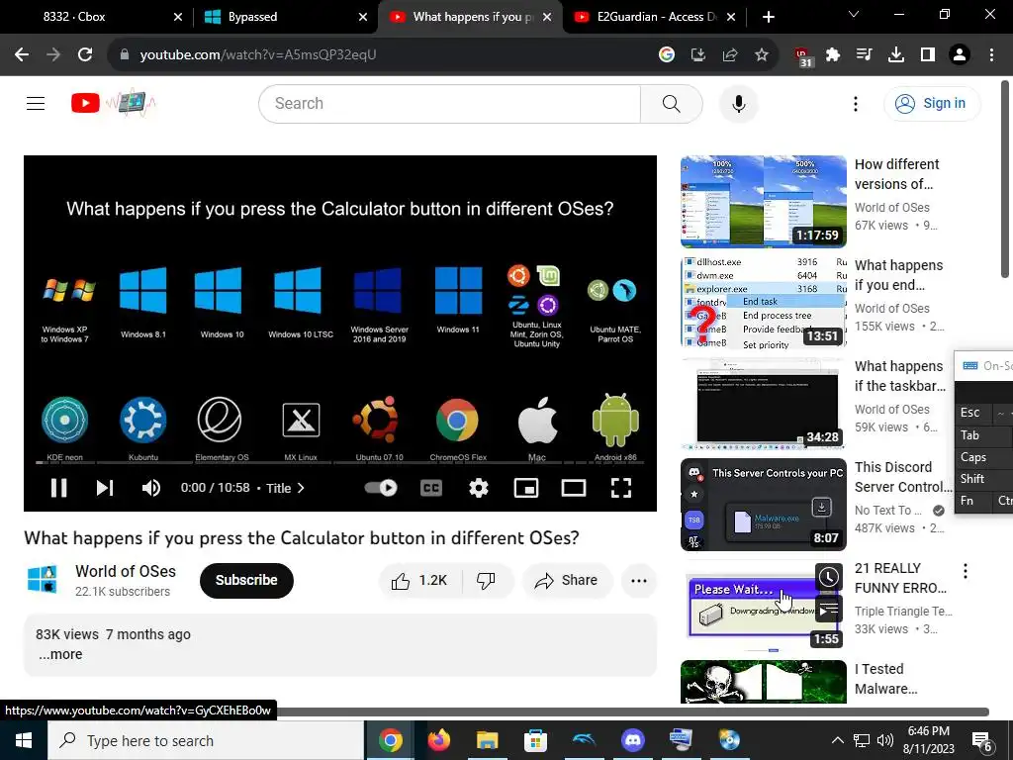Image resolution: width=1013 pixels, height=760 pixels.
Task: Open YouTube settings three-dot menu near Sign in
Action: click(856, 103)
